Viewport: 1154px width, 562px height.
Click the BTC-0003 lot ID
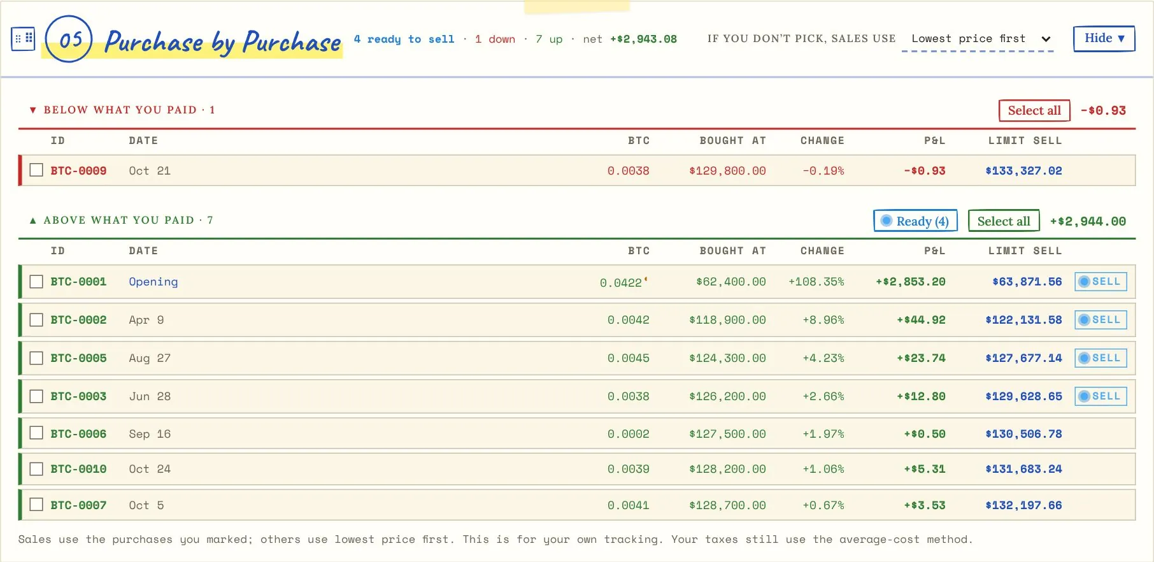[78, 396]
